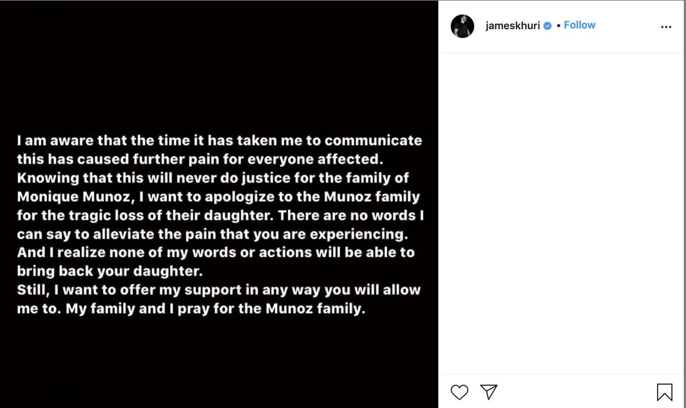Click the 'for the tragic loss' line
Image resolution: width=686 pixels, height=408 pixels.
pyautogui.click(x=220, y=215)
